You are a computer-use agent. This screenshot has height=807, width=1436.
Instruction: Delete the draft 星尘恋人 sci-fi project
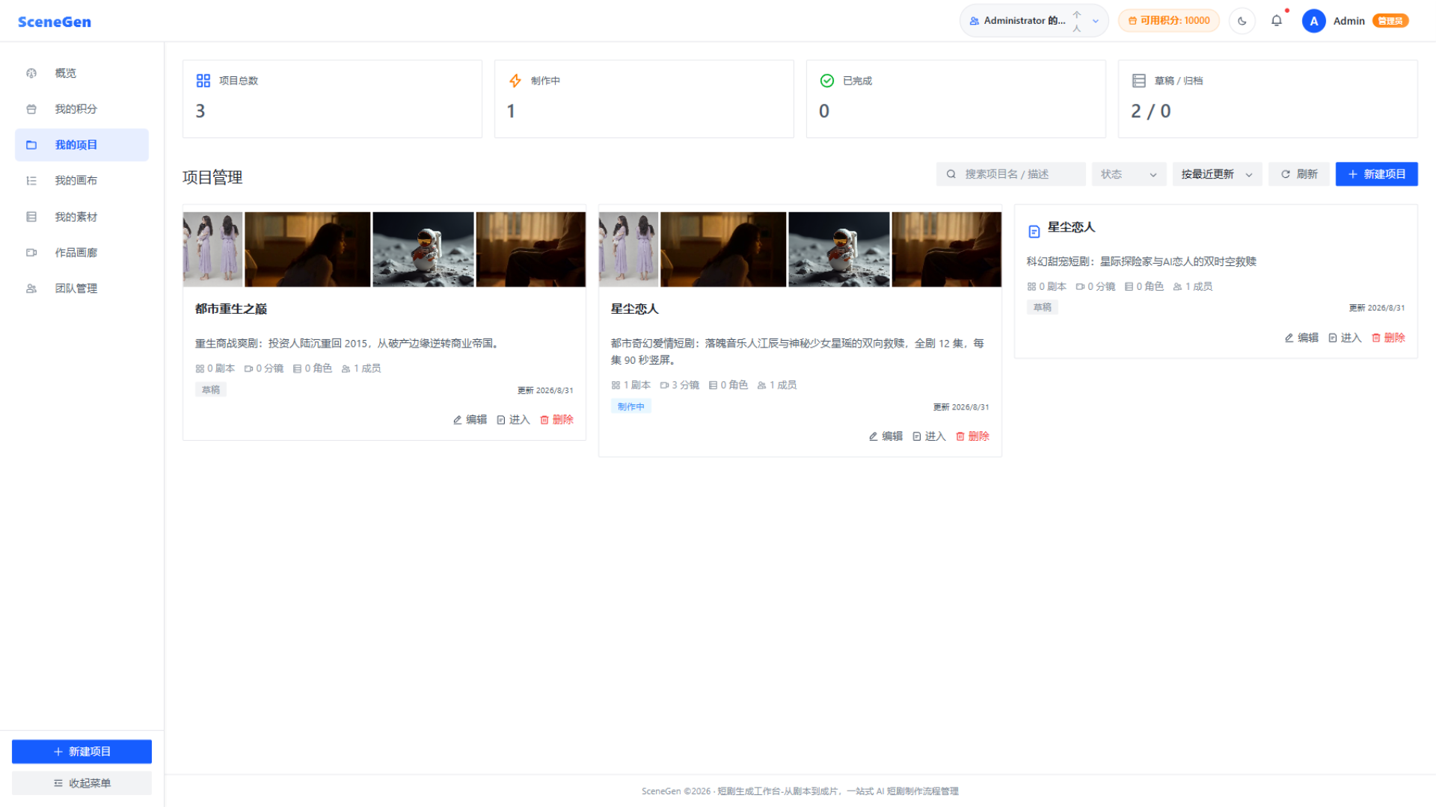[1388, 338]
